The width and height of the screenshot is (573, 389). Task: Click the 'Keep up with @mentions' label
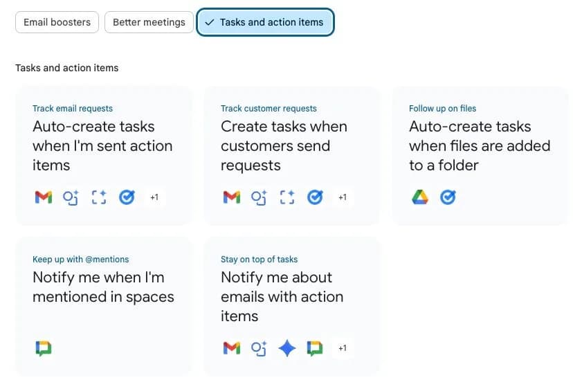pyautogui.click(x=81, y=260)
